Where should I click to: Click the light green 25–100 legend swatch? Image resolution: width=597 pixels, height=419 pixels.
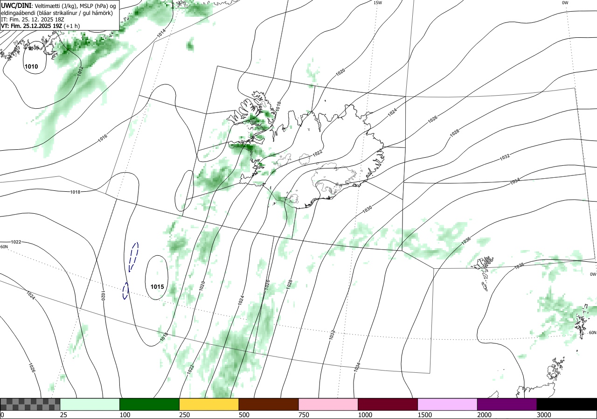click(90, 404)
